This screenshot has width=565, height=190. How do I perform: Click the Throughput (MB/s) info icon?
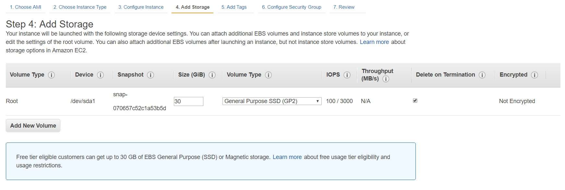click(386, 79)
